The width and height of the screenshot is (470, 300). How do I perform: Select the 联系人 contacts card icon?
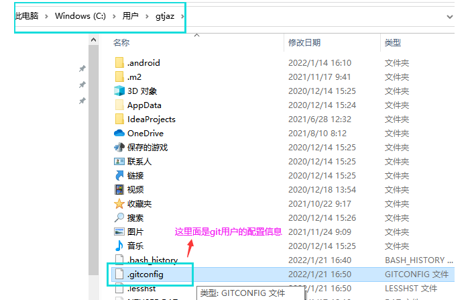[x=119, y=161]
